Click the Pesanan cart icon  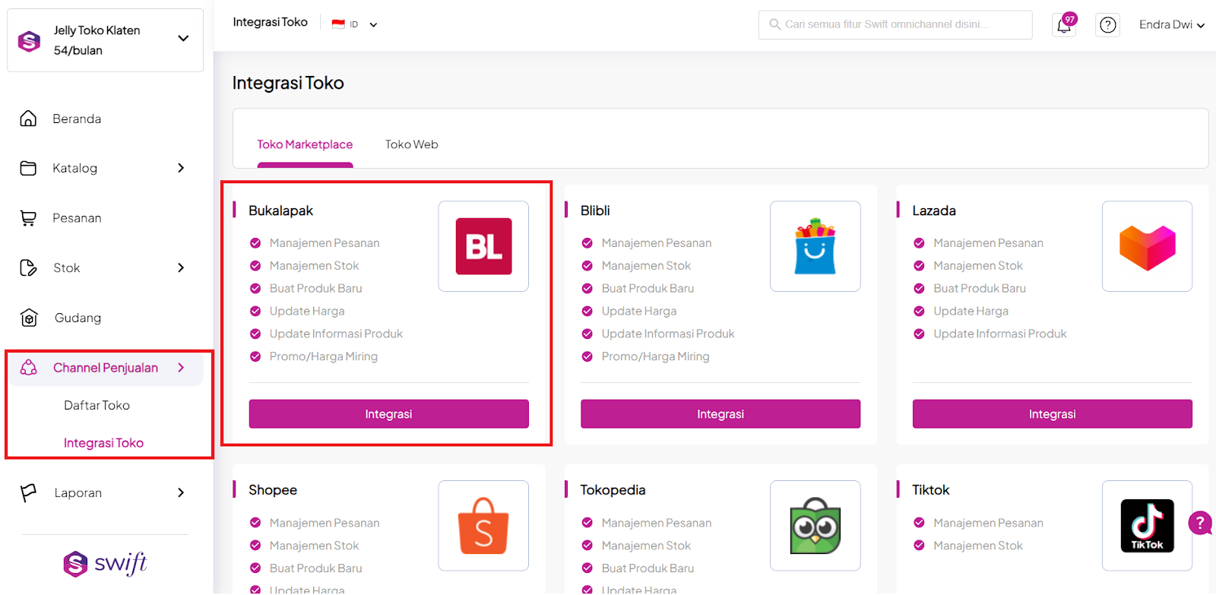(x=28, y=218)
